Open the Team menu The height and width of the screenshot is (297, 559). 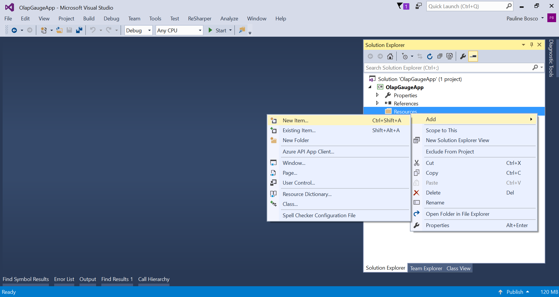coord(134,18)
